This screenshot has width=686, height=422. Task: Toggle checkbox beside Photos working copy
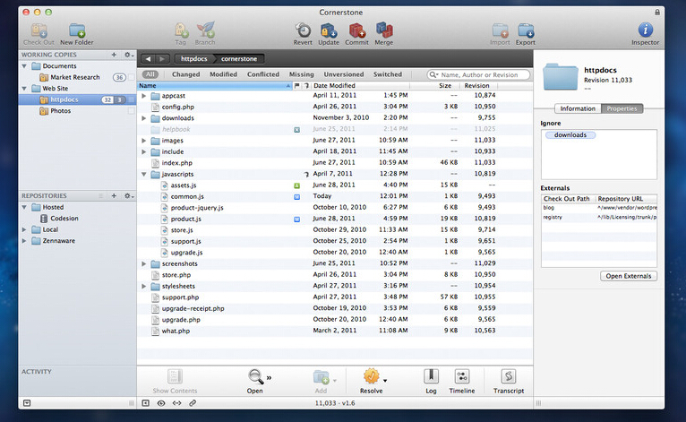(131, 111)
